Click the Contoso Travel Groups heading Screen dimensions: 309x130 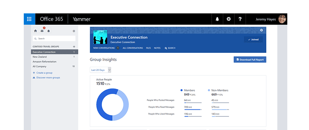tap(46, 47)
